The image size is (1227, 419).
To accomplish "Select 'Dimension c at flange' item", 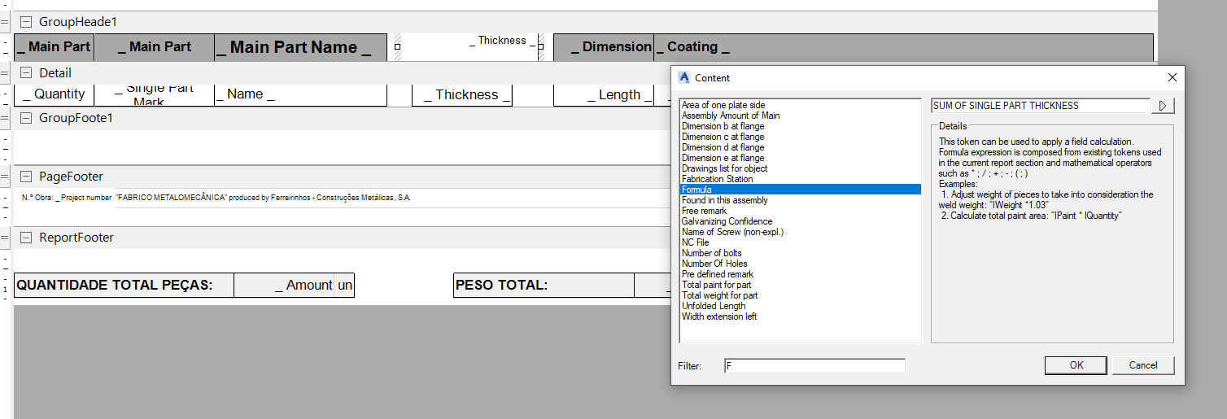I will [x=723, y=137].
